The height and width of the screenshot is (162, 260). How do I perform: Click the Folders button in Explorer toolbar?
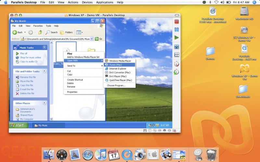[x=66, y=32]
